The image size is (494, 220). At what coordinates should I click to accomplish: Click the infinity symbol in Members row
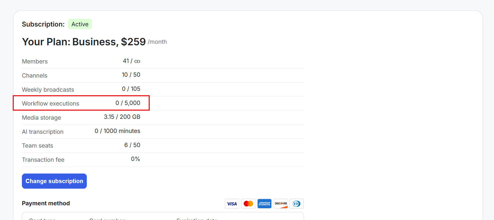137,61
